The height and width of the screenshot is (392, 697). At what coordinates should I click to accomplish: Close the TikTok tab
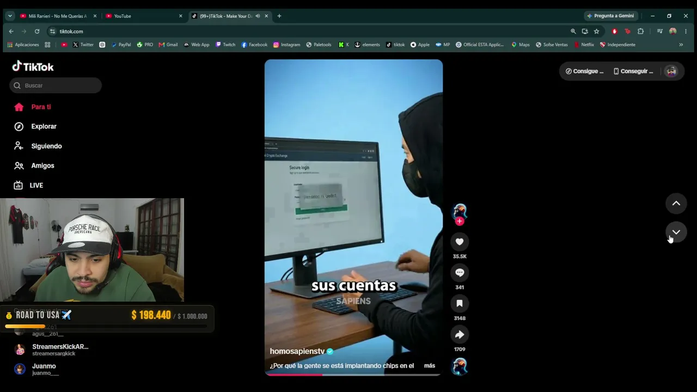(x=266, y=16)
